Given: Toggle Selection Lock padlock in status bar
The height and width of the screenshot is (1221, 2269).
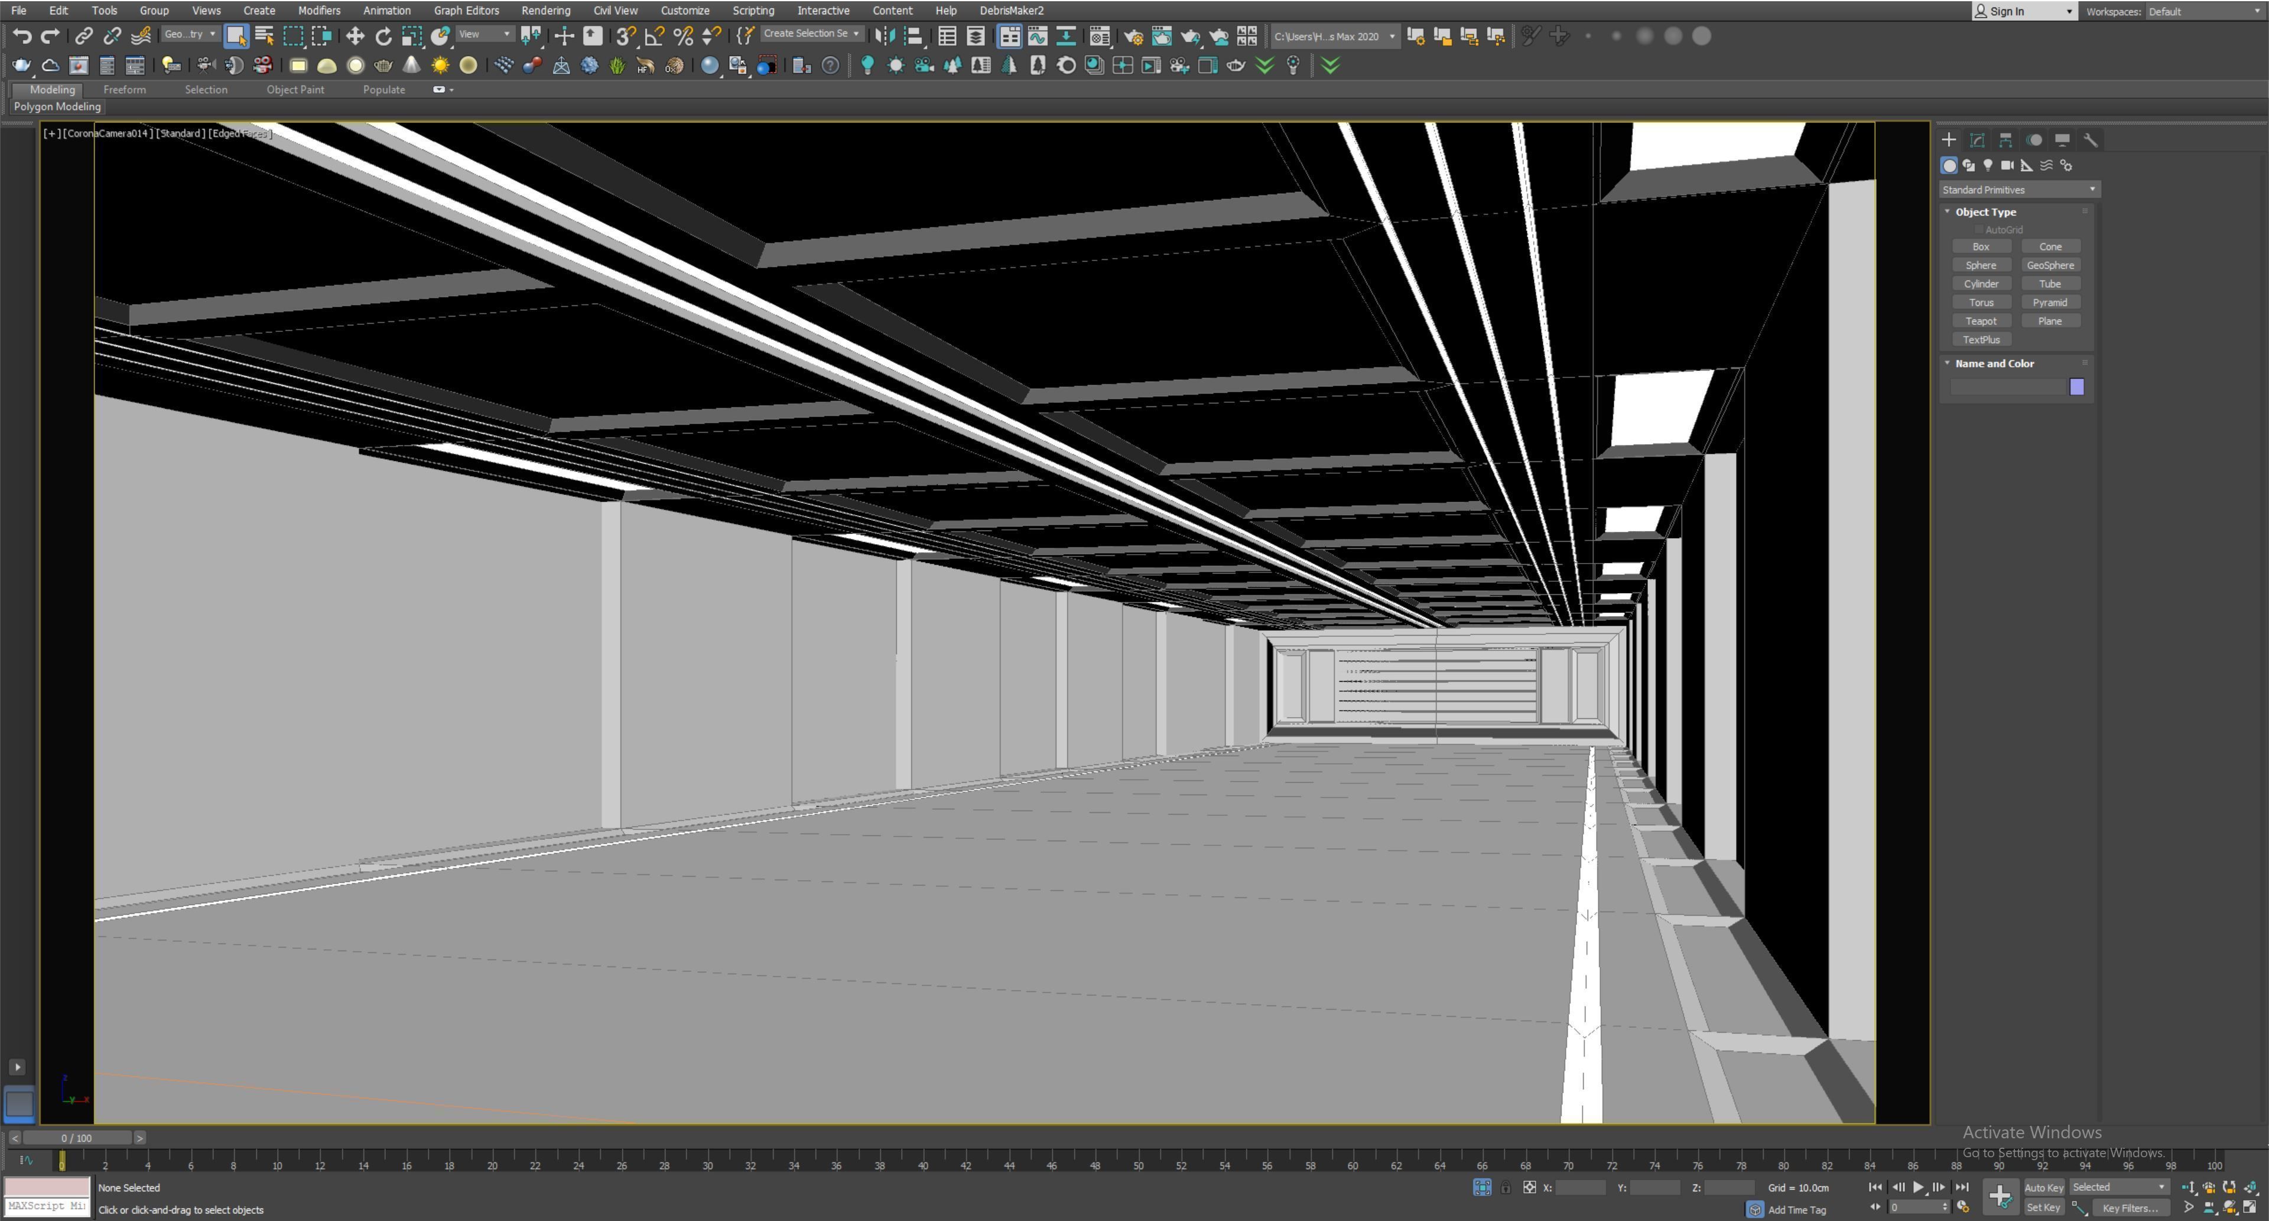Looking at the screenshot, I should (1506, 1187).
